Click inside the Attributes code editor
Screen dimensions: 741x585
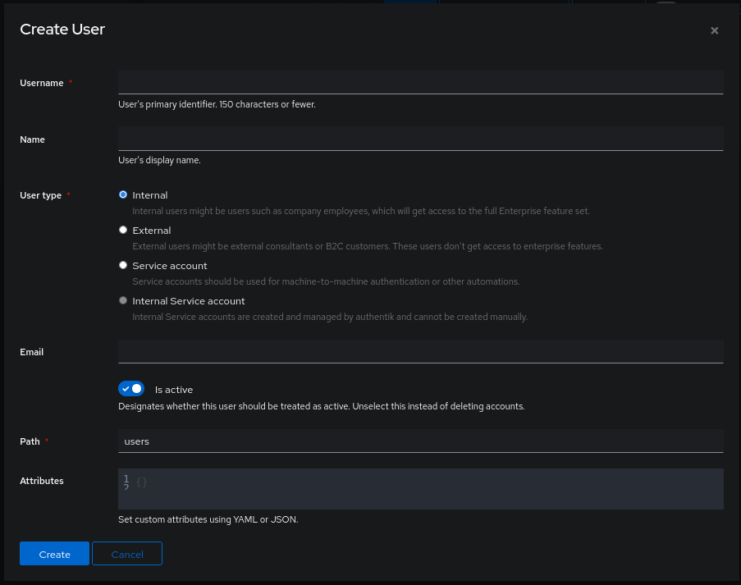[x=421, y=489]
